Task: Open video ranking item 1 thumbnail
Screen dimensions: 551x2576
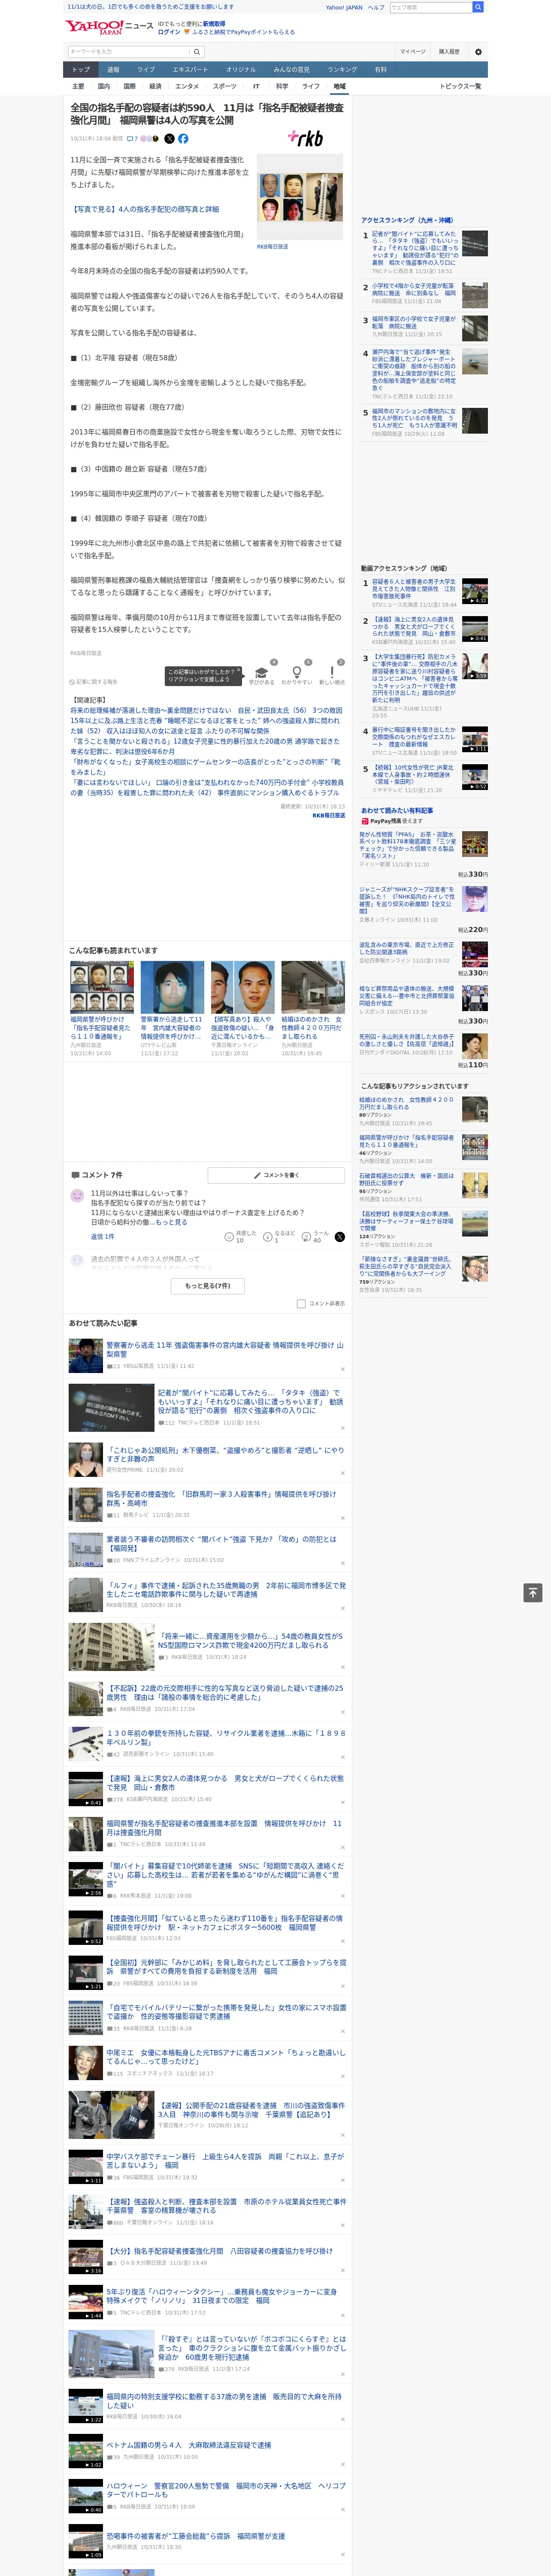Action: point(475,592)
